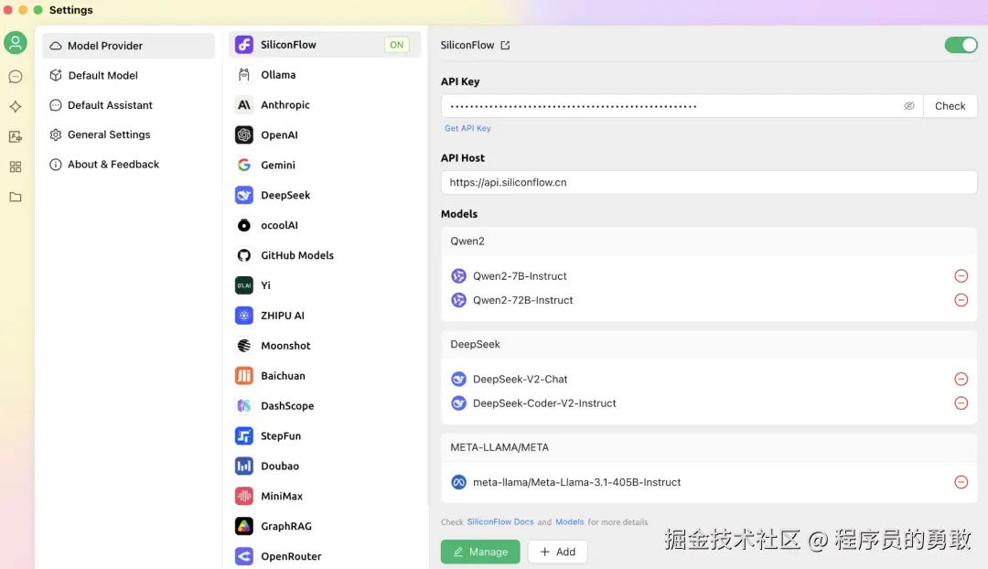Remove the Qwen2-72B-Instruct model
Screen dimensions: 988x569
click(x=961, y=300)
